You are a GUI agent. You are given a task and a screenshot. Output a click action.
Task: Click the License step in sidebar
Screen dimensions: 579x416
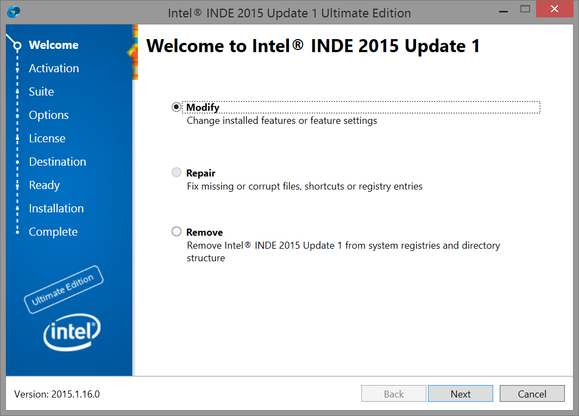[x=47, y=138]
